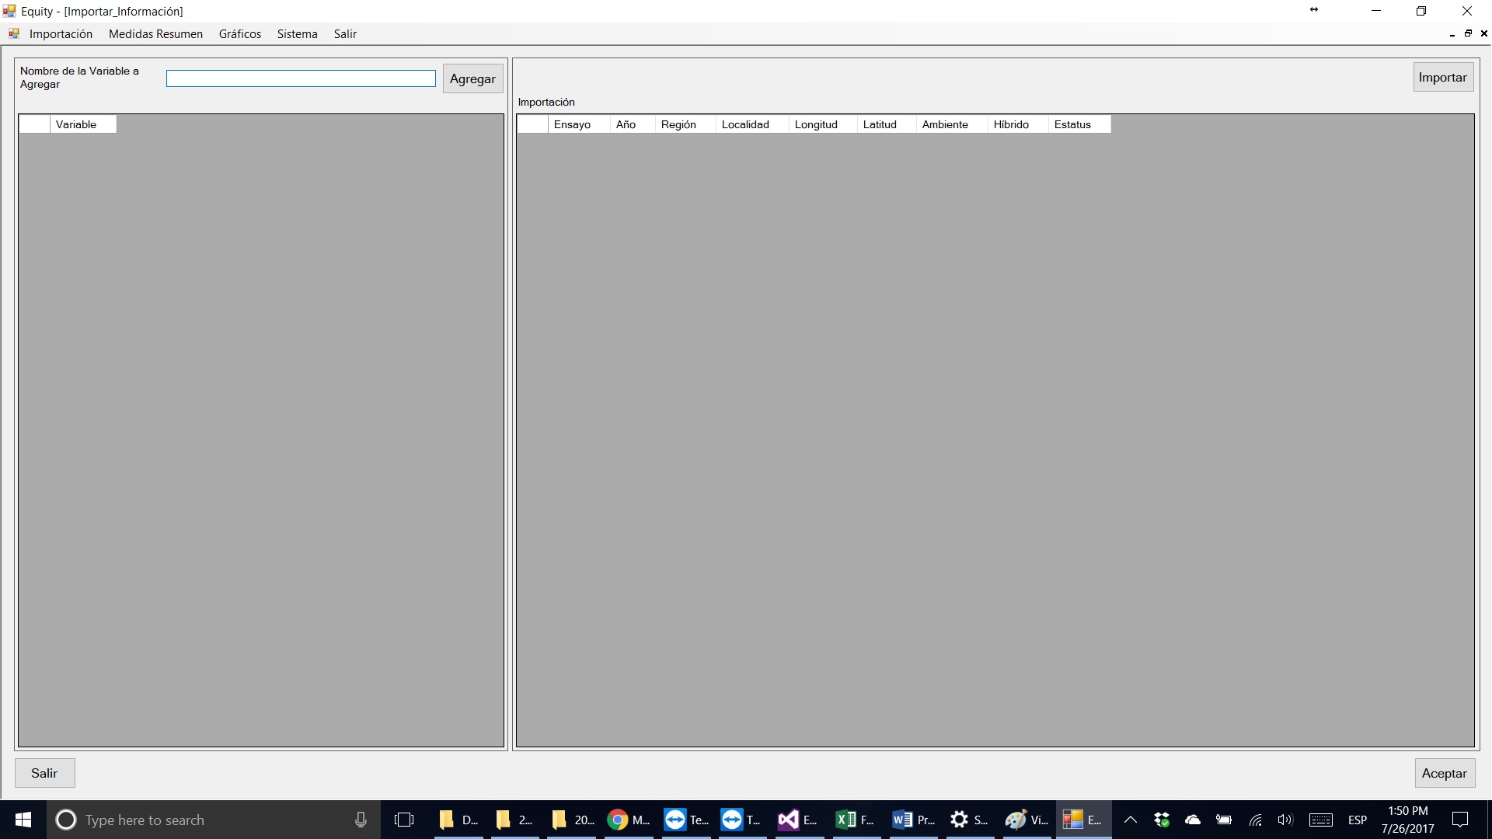Screen dimensions: 1492x839
Task: Click the Año column header
Action: (633, 124)
